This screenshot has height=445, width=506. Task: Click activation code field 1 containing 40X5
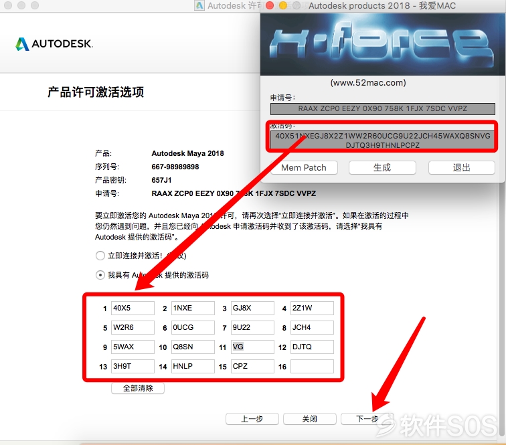[133, 308]
